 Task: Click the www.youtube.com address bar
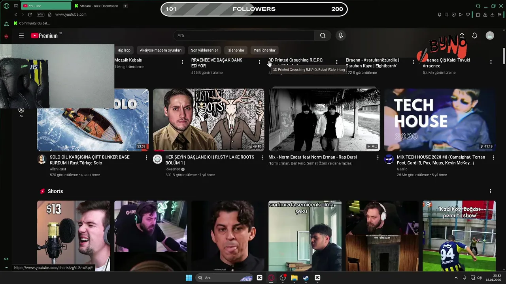tap(71, 15)
